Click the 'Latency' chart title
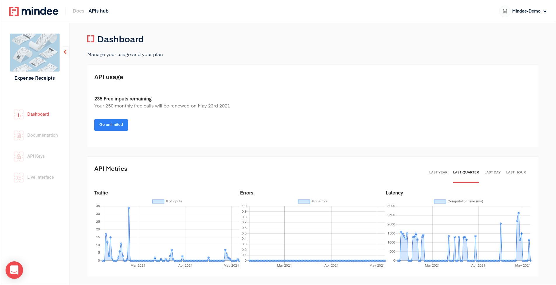The image size is (556, 285). [394, 193]
